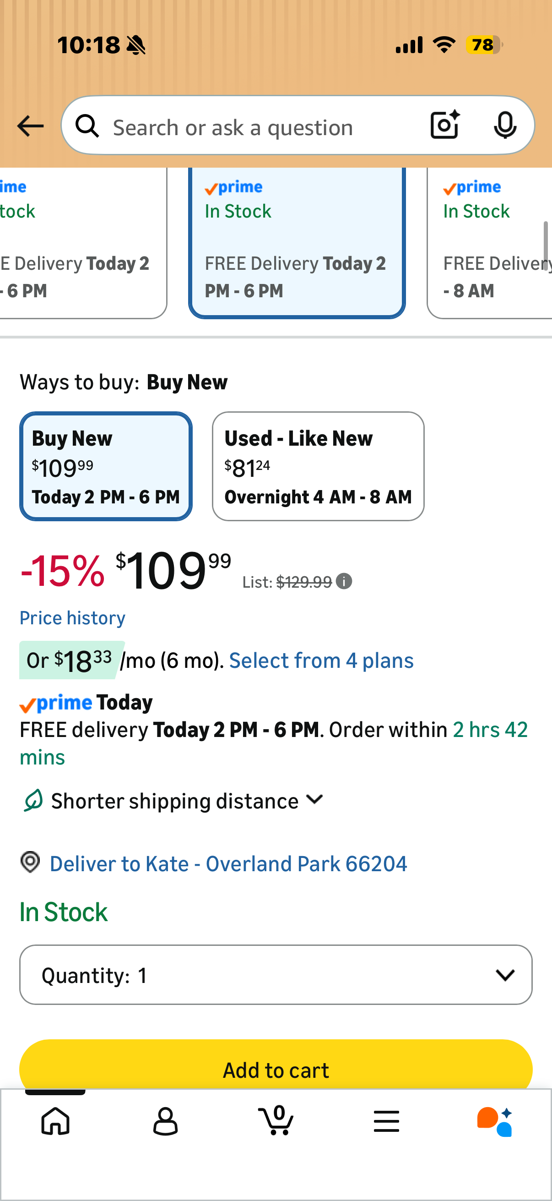
Task: Open the Quantity dropdown
Action: pyautogui.click(x=276, y=975)
